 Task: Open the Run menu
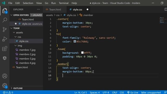[53, 3]
